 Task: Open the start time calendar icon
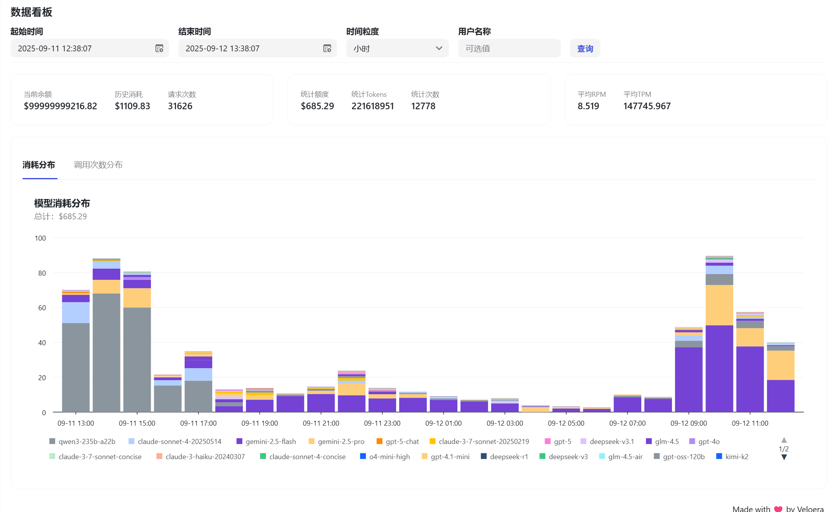(159, 49)
